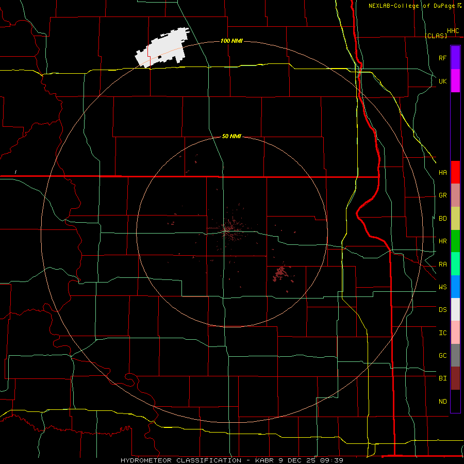Click the GC legend label
This screenshot has width=464, height=464.
[x=442, y=356]
